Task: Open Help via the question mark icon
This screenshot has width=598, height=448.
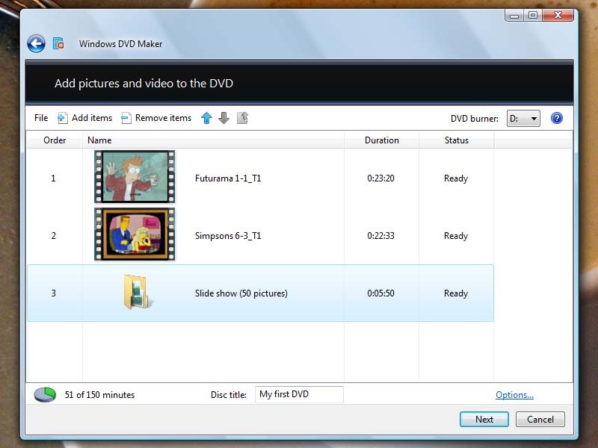Action: point(557,118)
